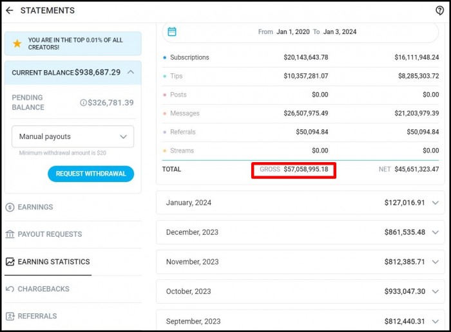The height and width of the screenshot is (332, 451).
Task: Click the back arrow next to Statements
Action: 10,10
